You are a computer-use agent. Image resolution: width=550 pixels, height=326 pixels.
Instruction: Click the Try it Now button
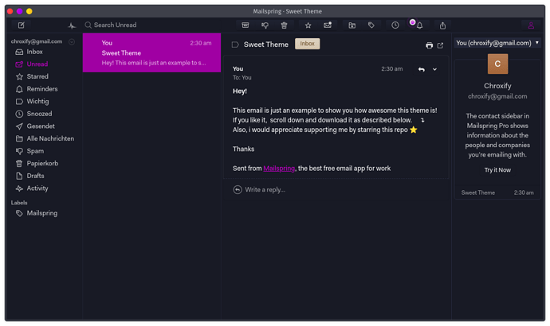click(x=497, y=170)
